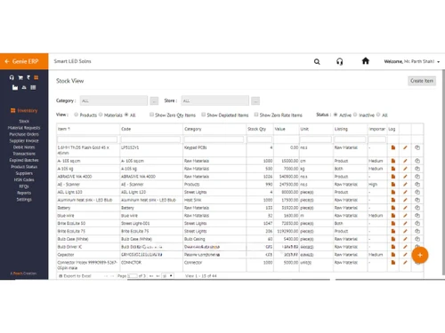The height and width of the screenshot is (333, 445).
Task: Select the All status radio button
Action: [x=378, y=115]
